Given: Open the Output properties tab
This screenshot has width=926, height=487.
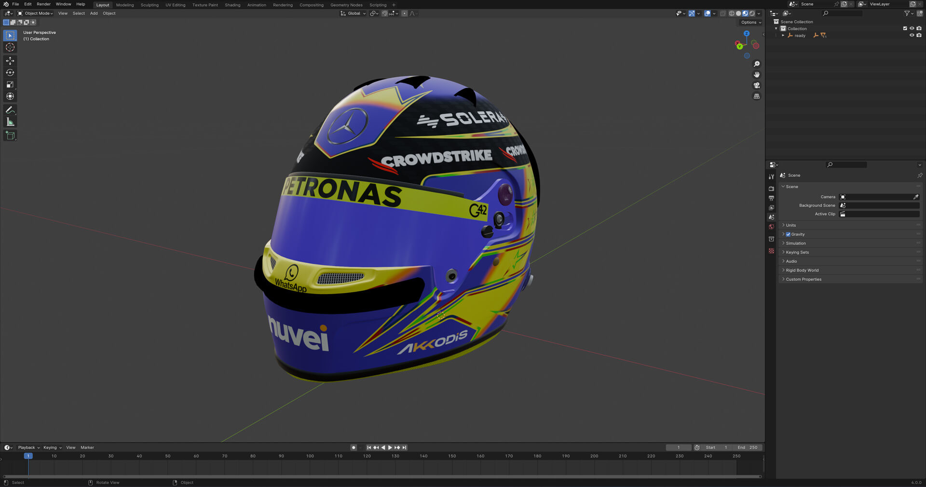Looking at the screenshot, I should 771,198.
